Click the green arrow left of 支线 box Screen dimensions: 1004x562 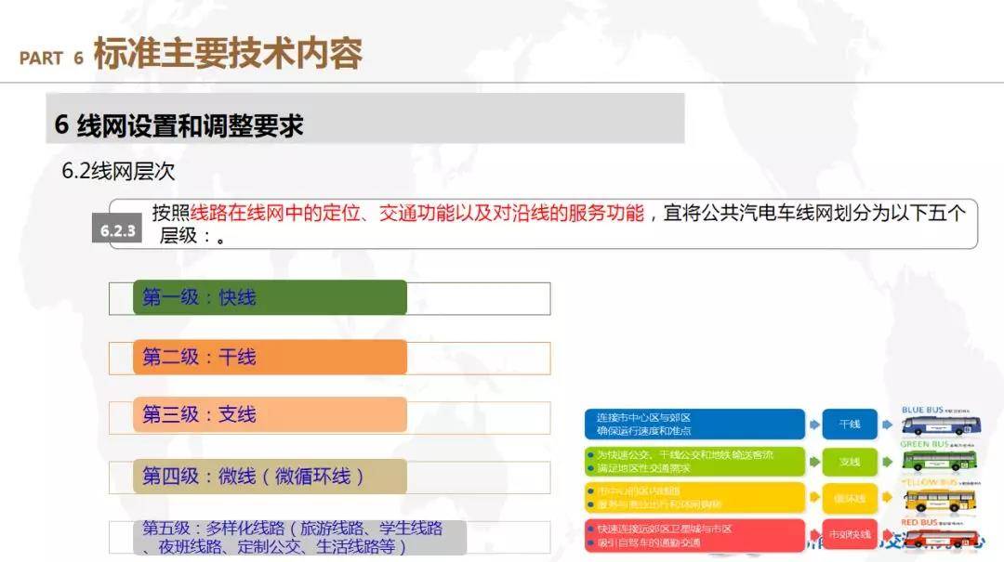click(x=814, y=462)
